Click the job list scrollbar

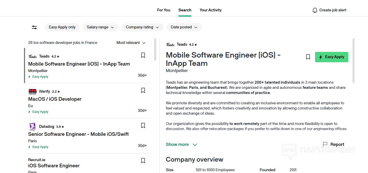[x=155, y=50]
